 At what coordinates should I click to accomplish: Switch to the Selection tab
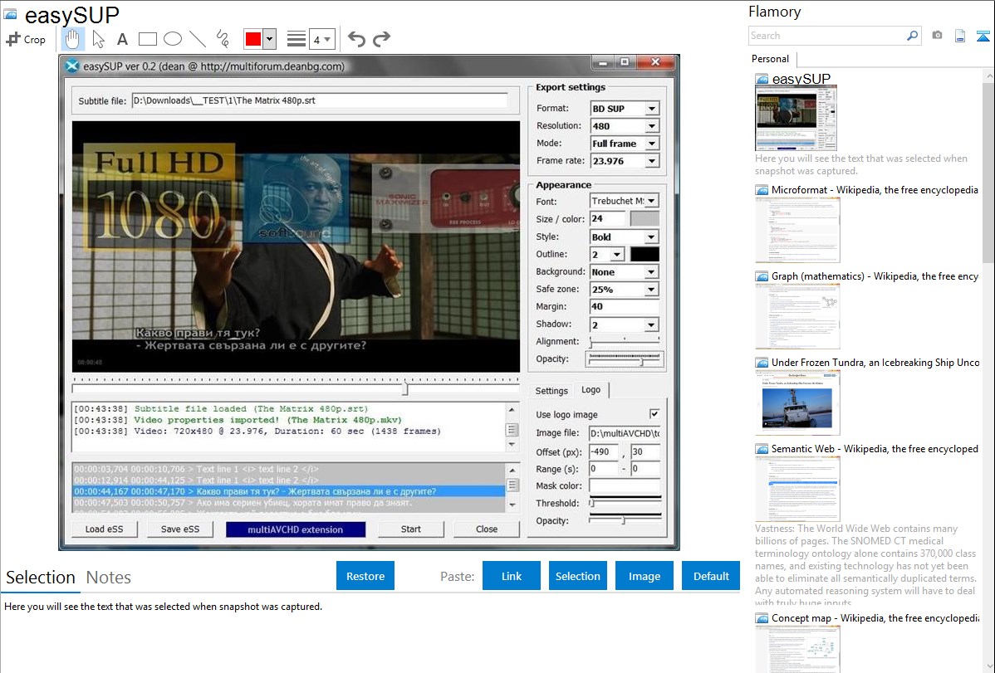point(41,578)
